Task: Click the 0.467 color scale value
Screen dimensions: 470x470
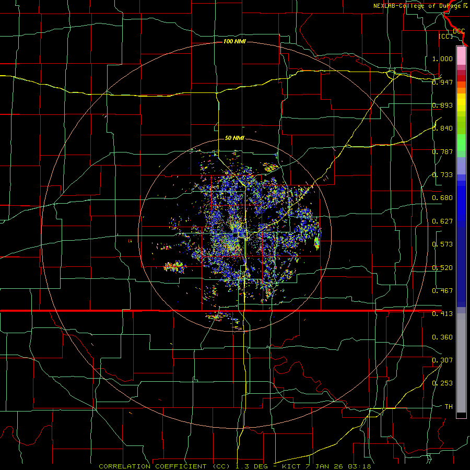Action: click(x=442, y=291)
